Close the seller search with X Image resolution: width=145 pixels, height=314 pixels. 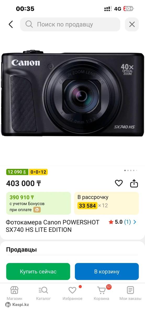132,24
